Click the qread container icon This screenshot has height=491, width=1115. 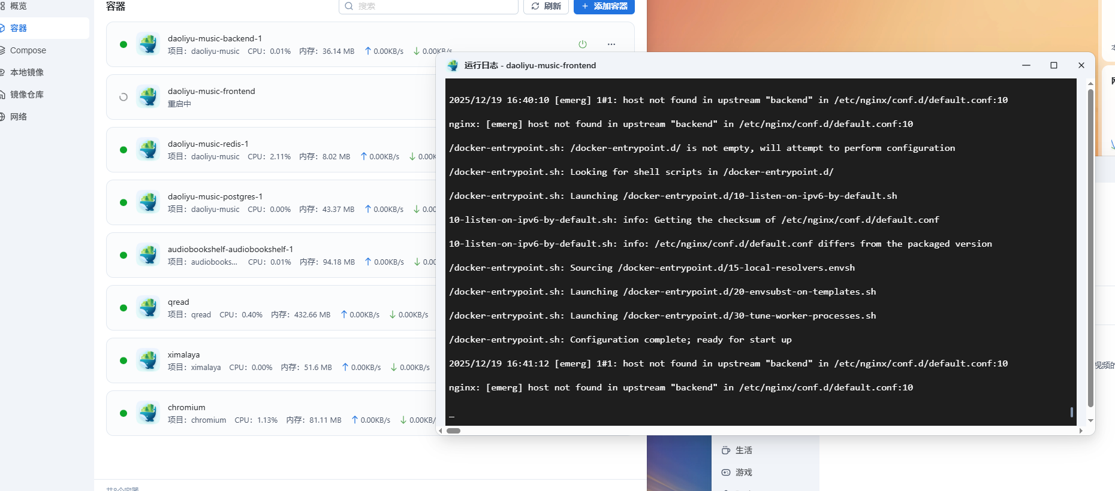[148, 308]
